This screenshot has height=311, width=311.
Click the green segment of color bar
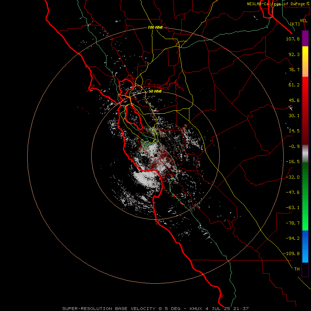click(x=305, y=196)
